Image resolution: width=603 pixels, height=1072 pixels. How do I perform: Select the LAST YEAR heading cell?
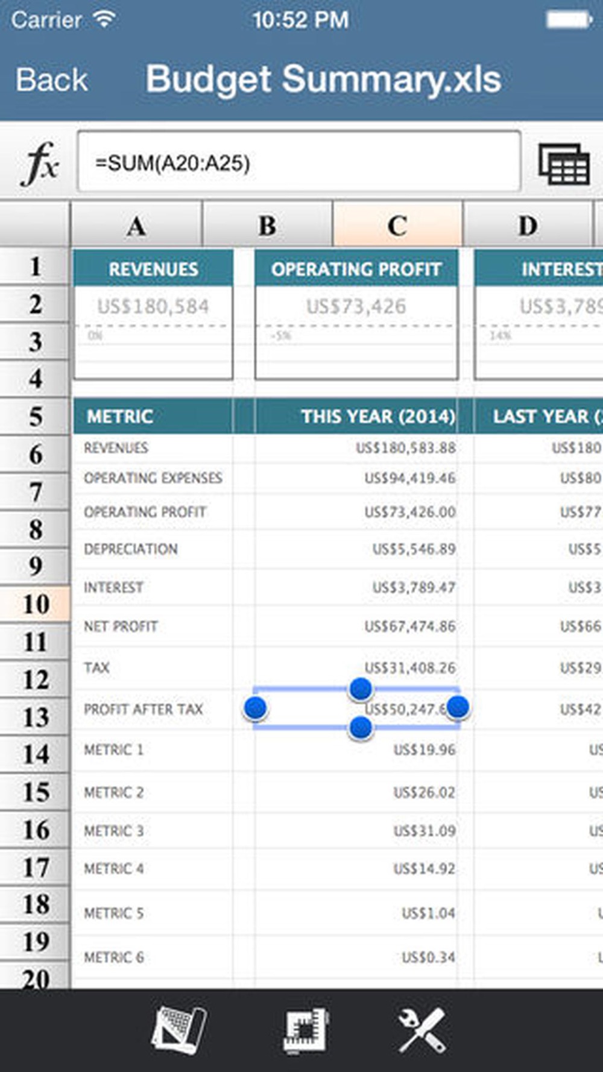point(539,416)
